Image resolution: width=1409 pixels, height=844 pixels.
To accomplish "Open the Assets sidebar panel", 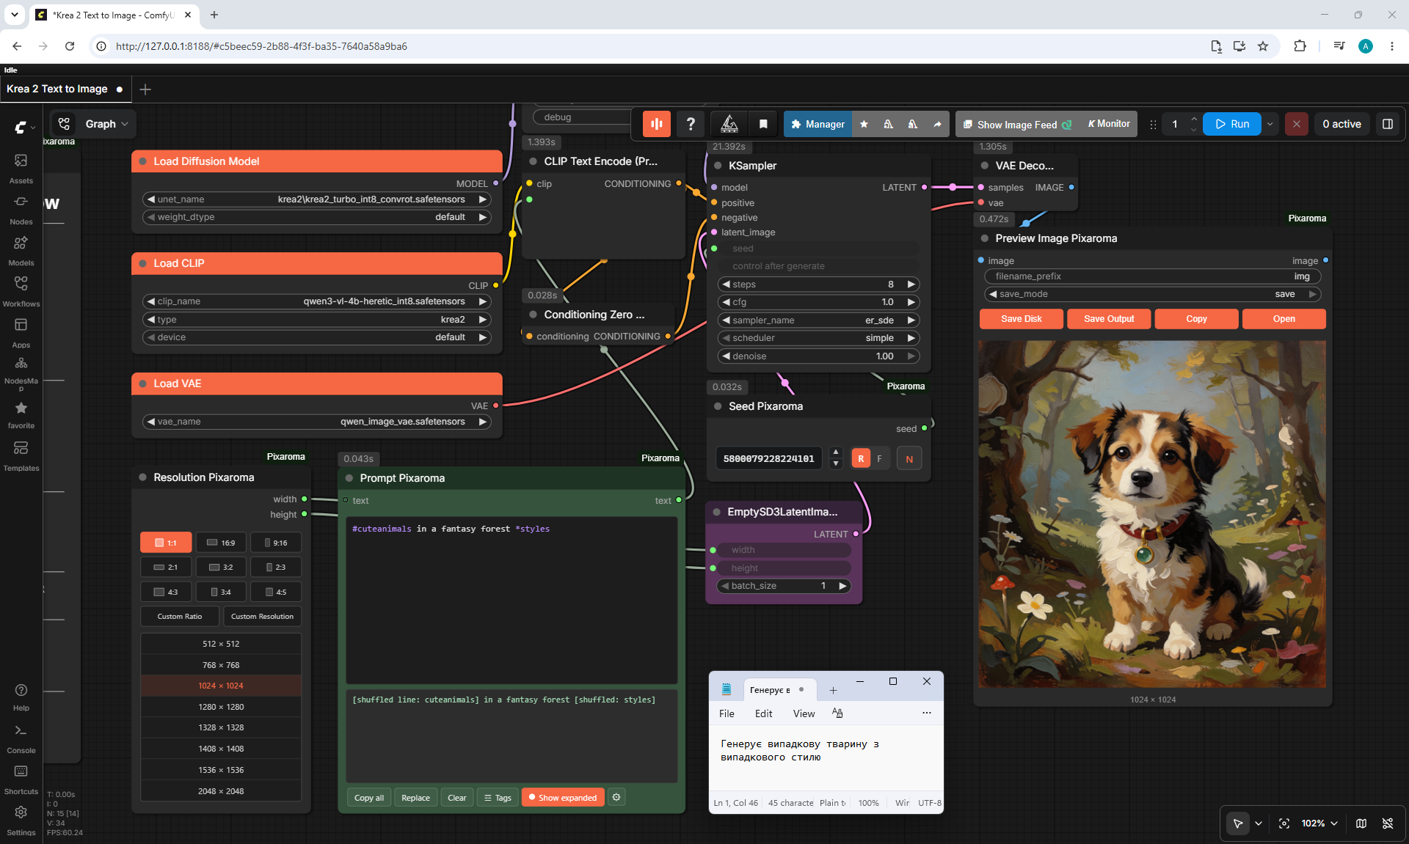I will click(x=21, y=168).
